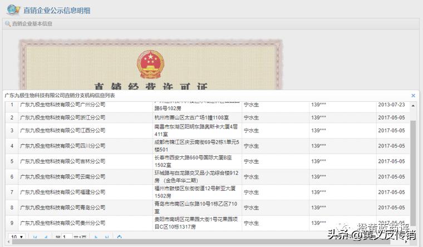423x247 pixels.
Task: Click address 南昌市东湖区阳明东路奥斯卡大厦4层411室
Action: (196, 131)
